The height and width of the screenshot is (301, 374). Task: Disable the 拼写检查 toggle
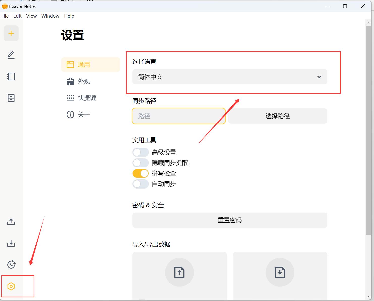pos(141,173)
